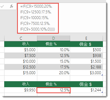Click the 15.0% commission cell
Viewport: 110px width, 100px height.
(x=54, y=61)
